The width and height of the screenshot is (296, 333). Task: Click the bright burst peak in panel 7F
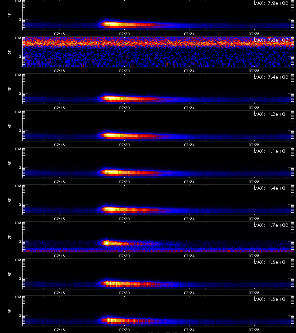coord(107,243)
